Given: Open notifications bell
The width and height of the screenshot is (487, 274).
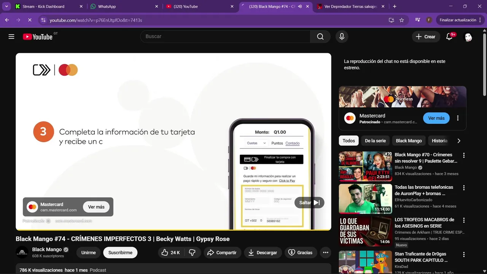Looking at the screenshot, I should (x=449, y=37).
